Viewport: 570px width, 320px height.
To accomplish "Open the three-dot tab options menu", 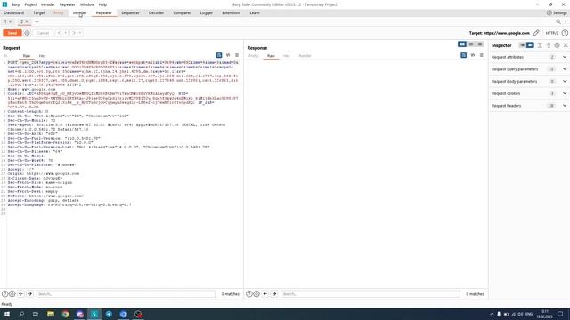I will coord(566,21).
